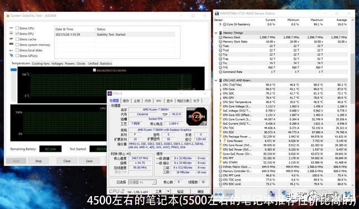Collapse the CPU [#0] AMD Ryzen section
The width and height of the screenshot is (359, 209).
[x=216, y=81]
